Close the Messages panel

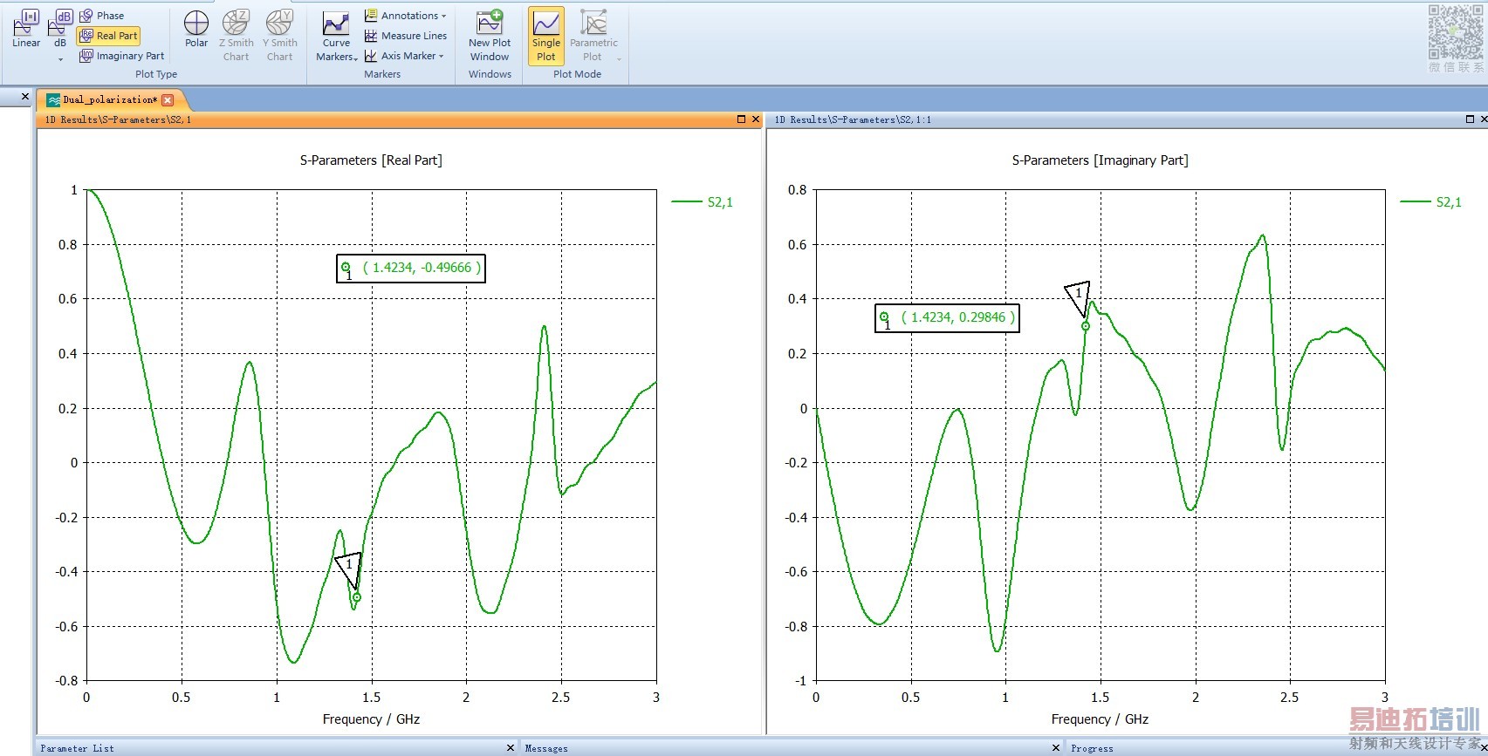[x=1055, y=748]
